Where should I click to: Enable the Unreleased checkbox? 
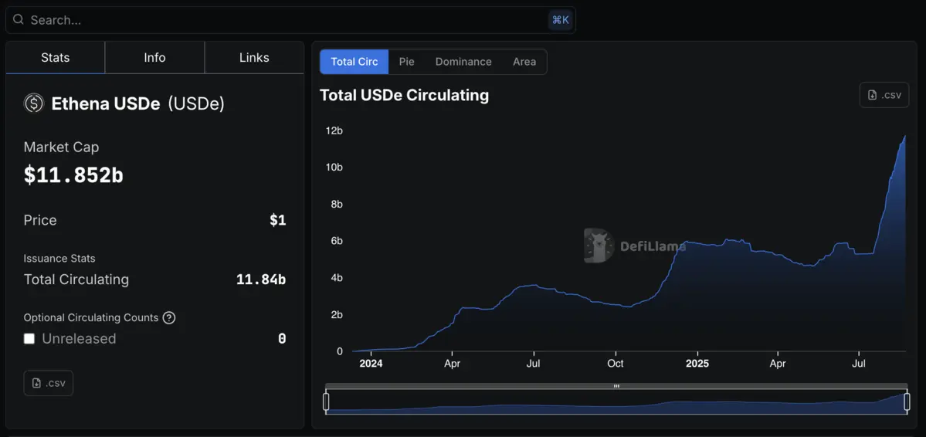29,339
